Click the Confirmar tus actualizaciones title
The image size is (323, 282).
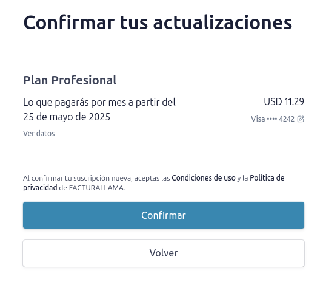158,22
